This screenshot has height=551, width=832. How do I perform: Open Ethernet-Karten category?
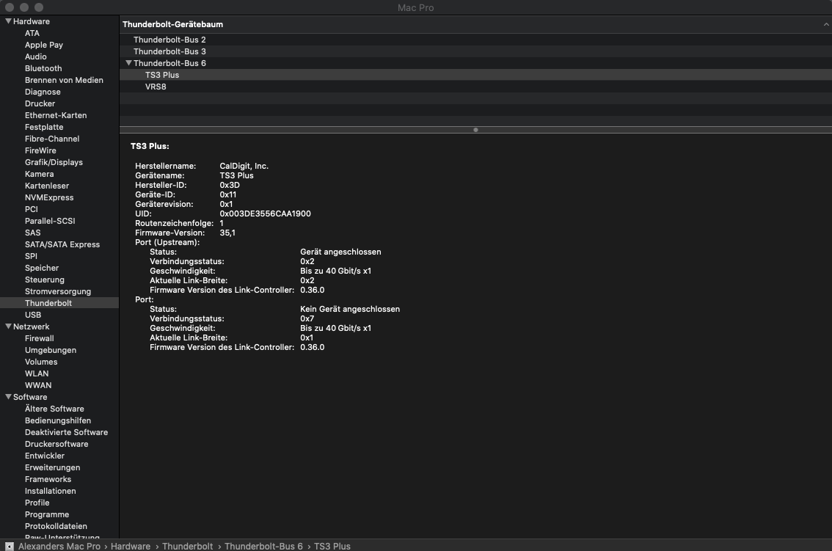click(56, 115)
